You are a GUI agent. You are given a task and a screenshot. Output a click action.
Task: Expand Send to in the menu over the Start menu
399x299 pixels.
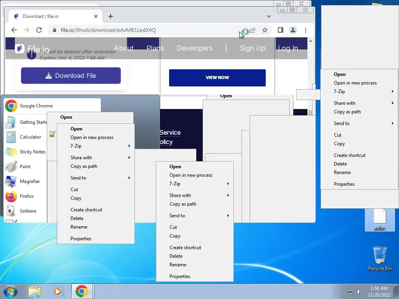tap(96, 178)
